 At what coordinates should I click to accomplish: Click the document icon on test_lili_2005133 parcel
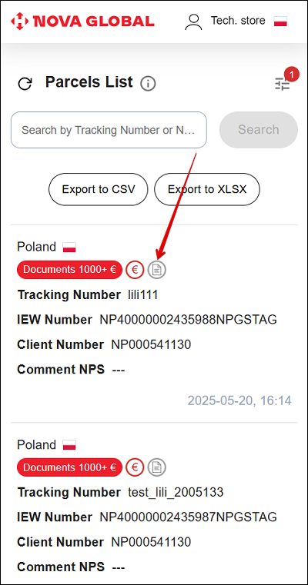(156, 467)
